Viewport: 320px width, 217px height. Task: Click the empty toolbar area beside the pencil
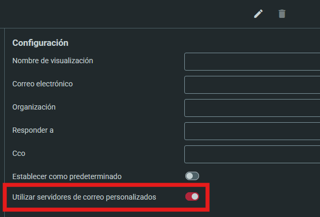coord(158,14)
